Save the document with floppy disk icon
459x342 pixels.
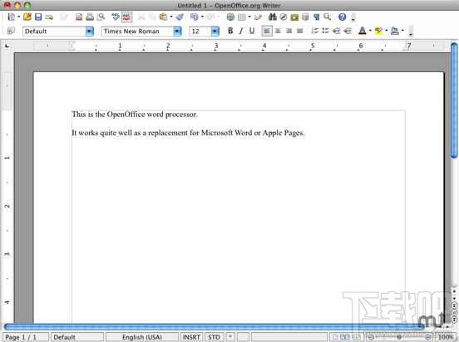38,17
